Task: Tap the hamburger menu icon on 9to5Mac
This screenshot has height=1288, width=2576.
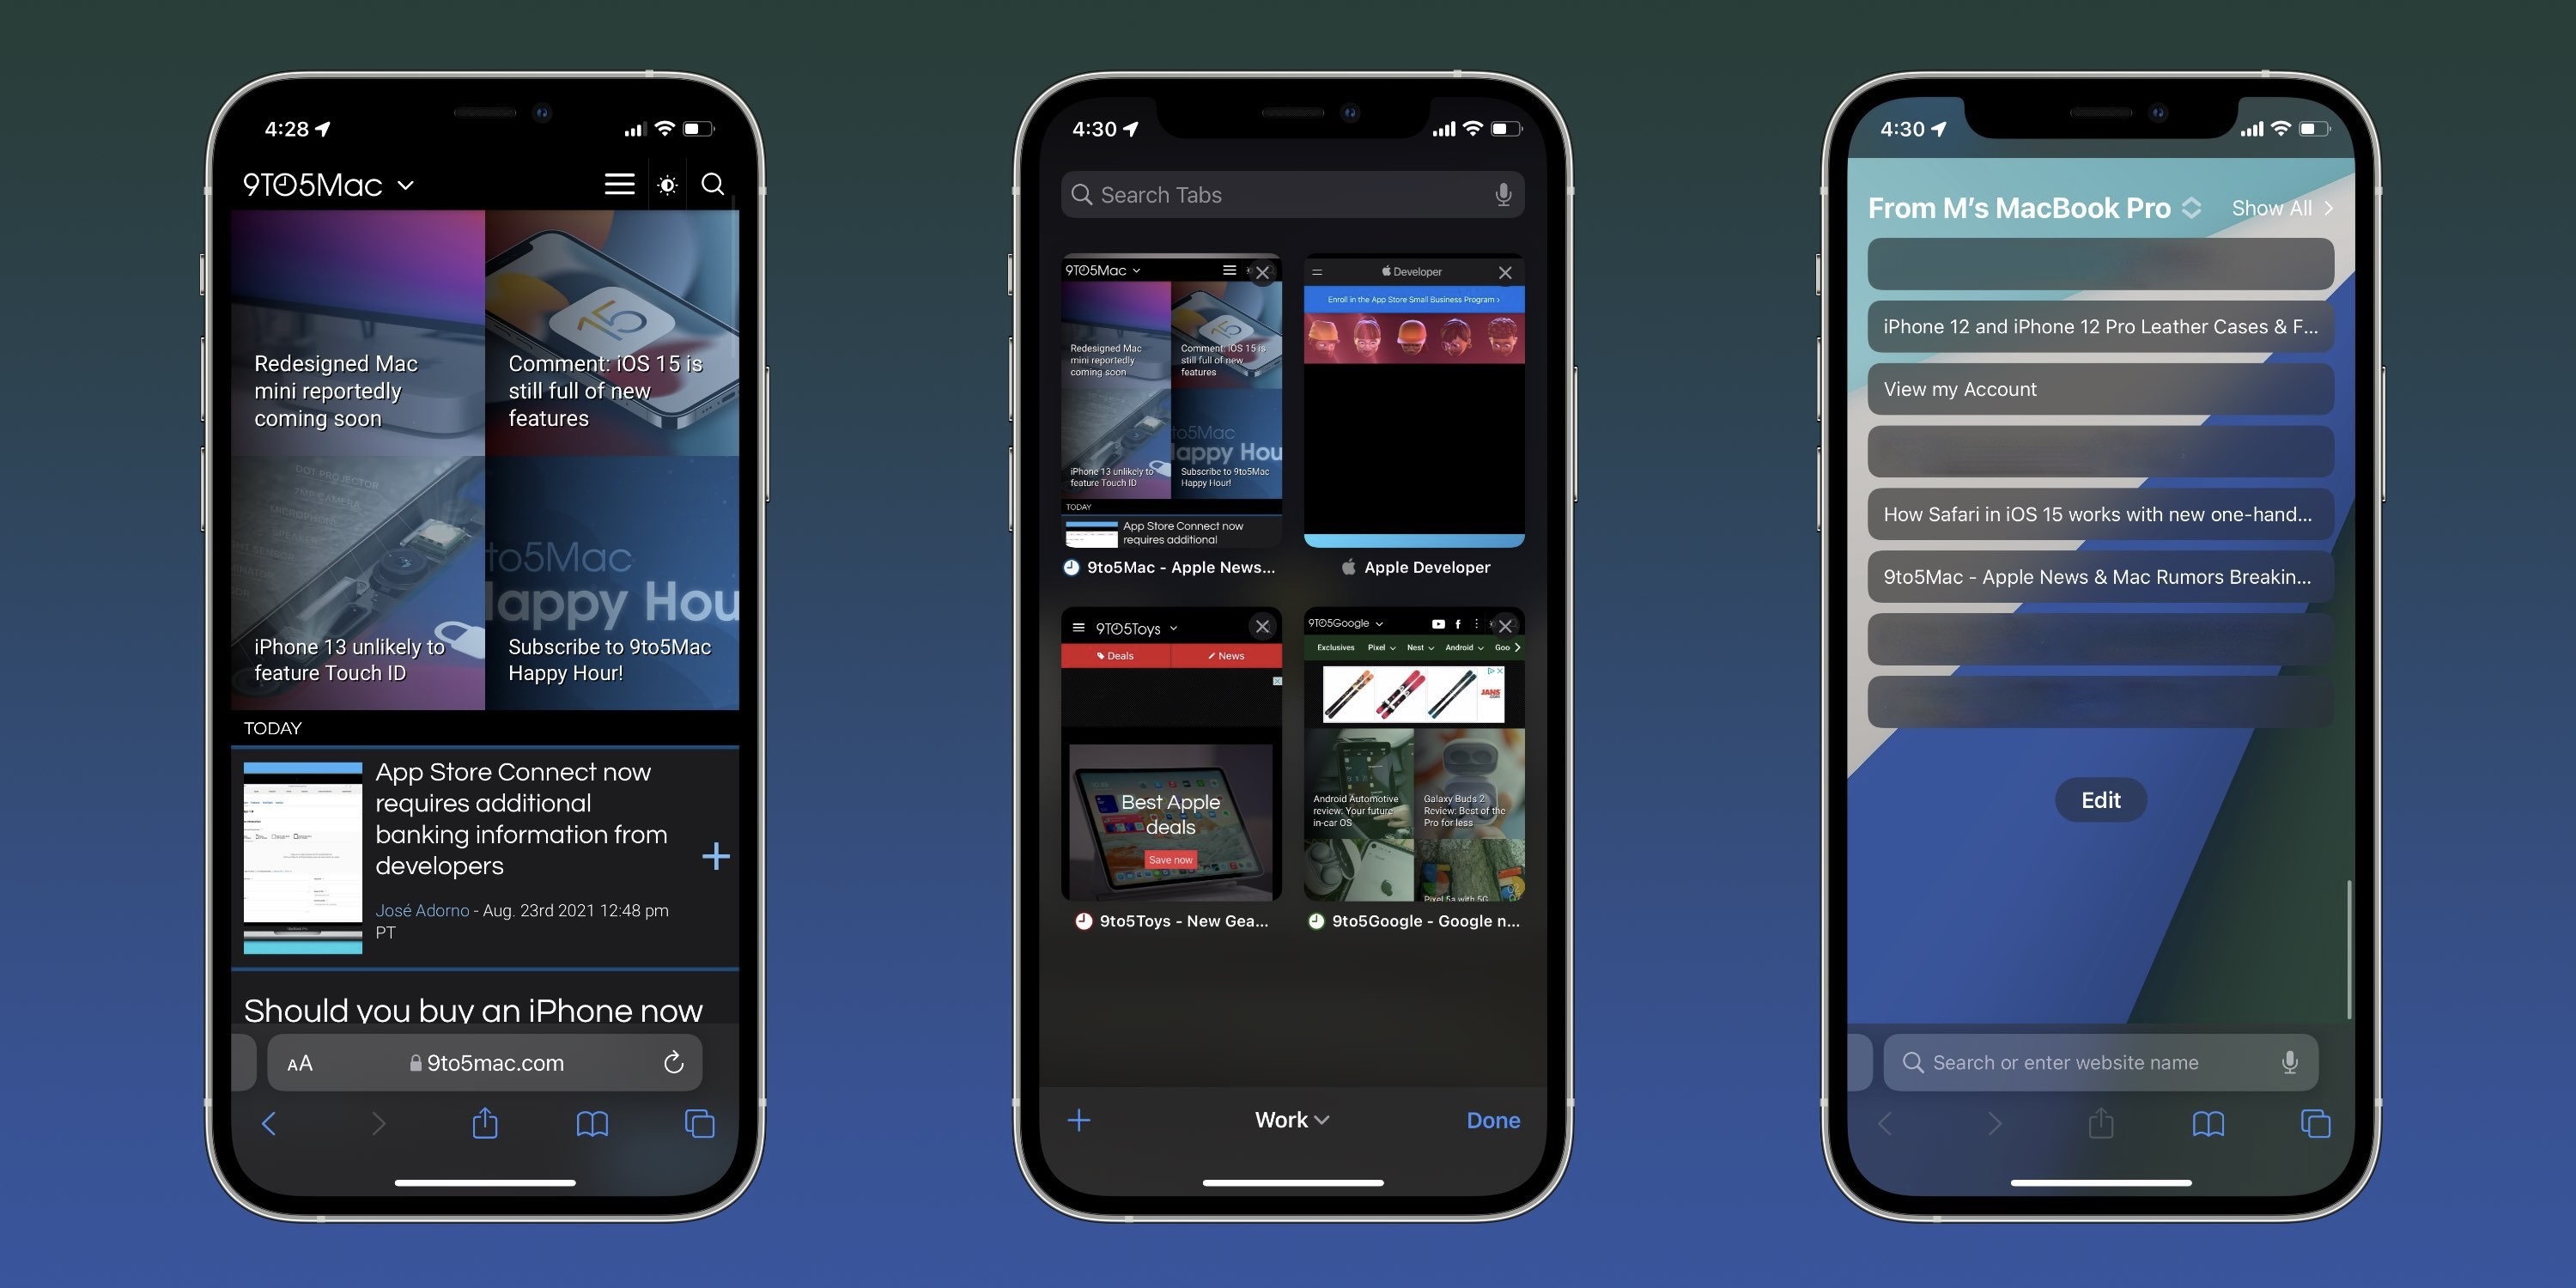Action: click(619, 182)
